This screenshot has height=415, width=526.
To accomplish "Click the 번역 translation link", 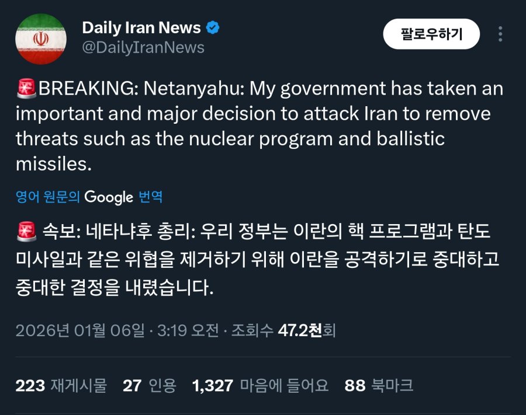I will pos(151,197).
